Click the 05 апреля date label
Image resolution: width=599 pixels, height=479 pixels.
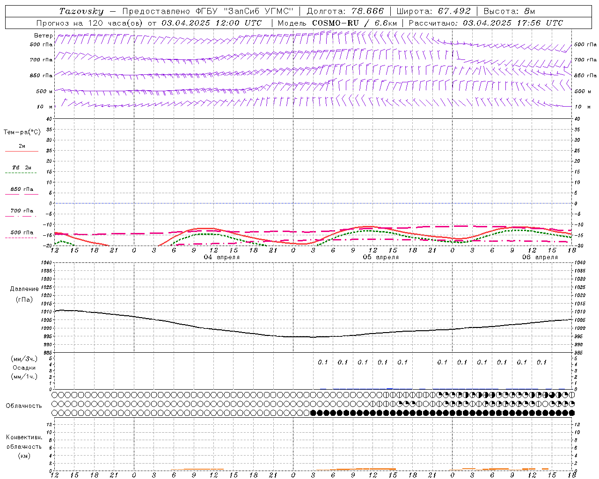(380, 257)
